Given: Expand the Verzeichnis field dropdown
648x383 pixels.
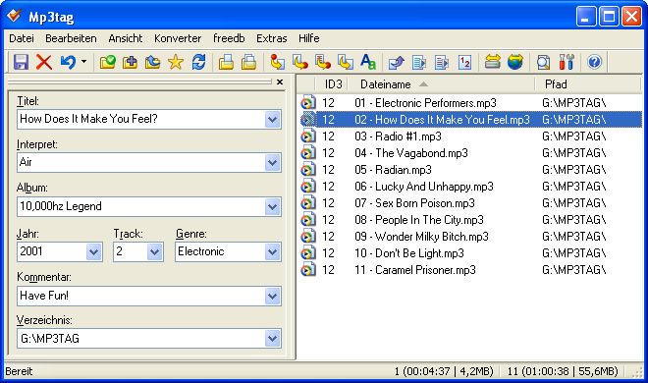Looking at the screenshot, I should click(272, 339).
